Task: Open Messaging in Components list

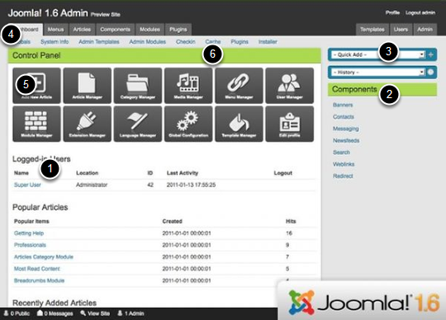Action: point(346,129)
